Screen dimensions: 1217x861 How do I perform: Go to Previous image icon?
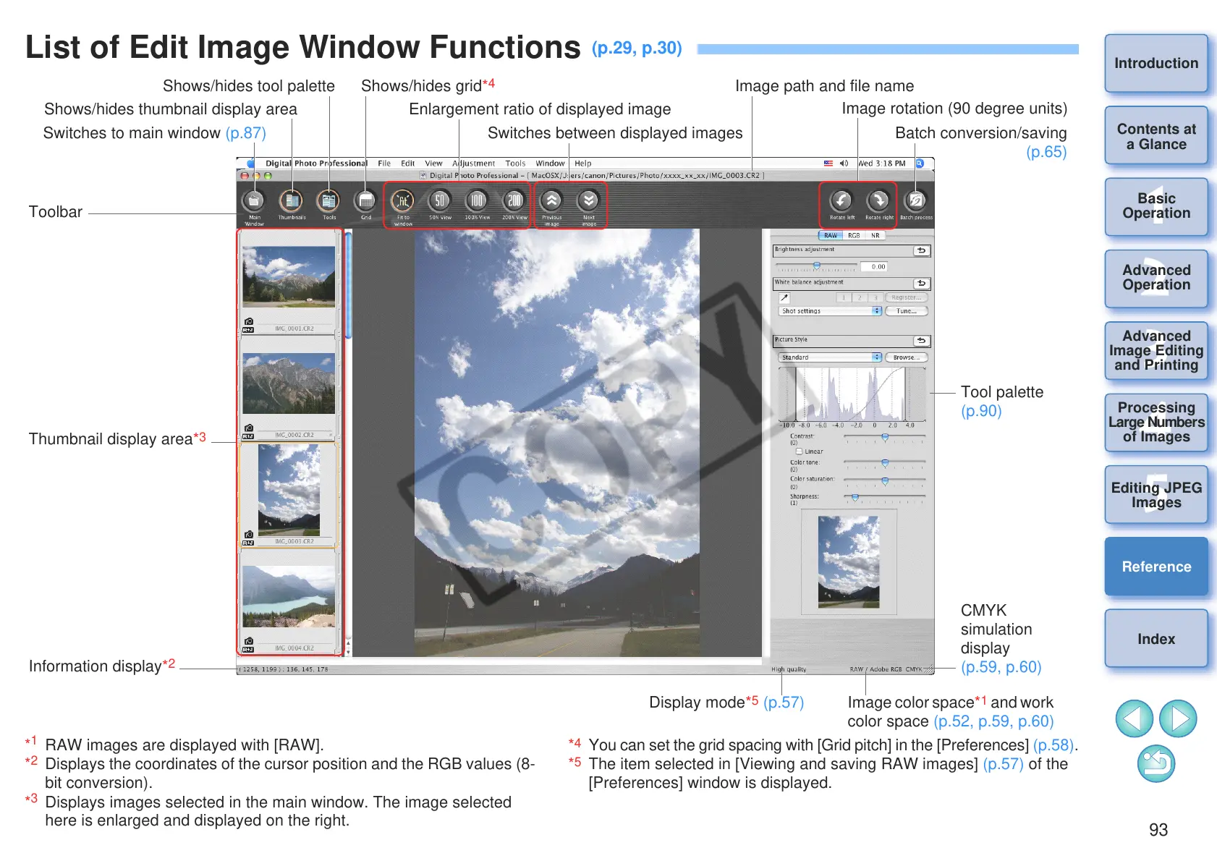pyautogui.click(x=552, y=201)
